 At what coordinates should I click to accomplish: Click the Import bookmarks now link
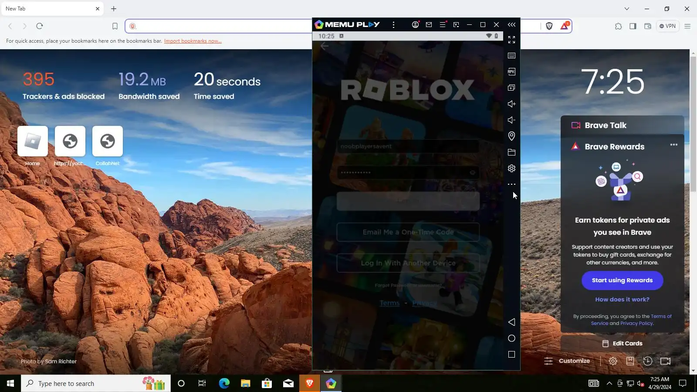[193, 41]
